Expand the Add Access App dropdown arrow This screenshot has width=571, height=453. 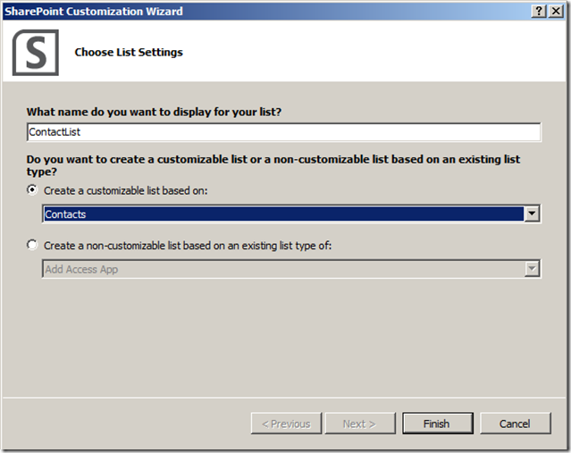click(x=533, y=269)
